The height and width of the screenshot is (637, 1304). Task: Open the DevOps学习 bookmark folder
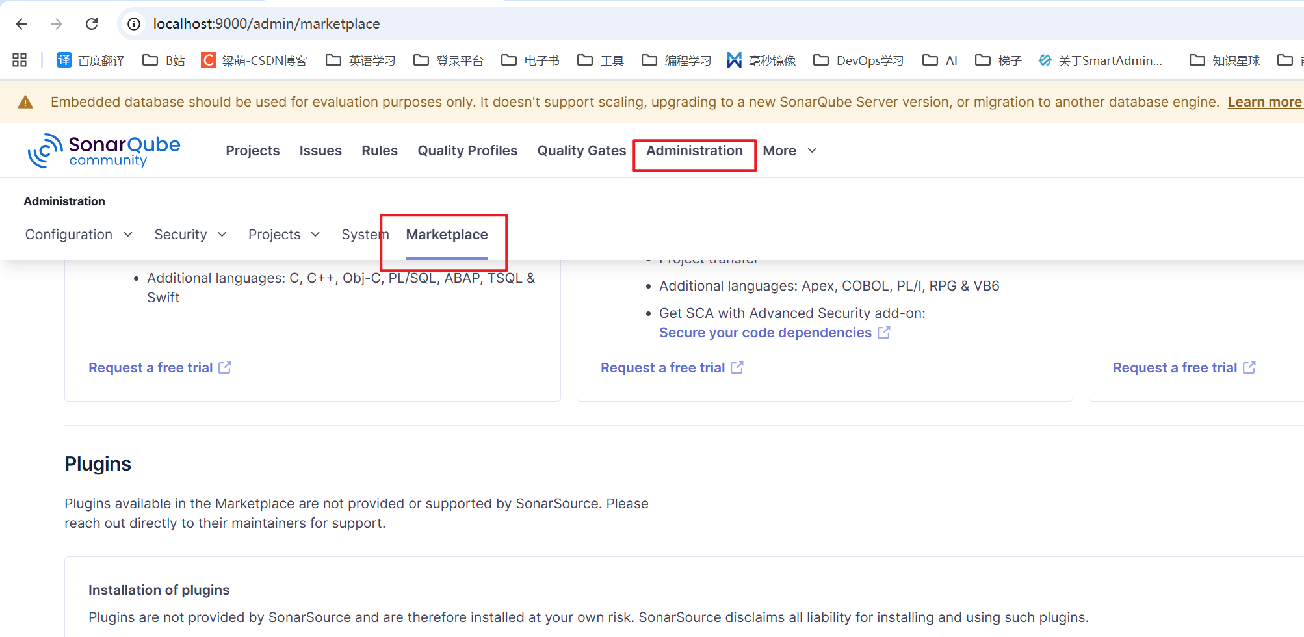click(858, 60)
